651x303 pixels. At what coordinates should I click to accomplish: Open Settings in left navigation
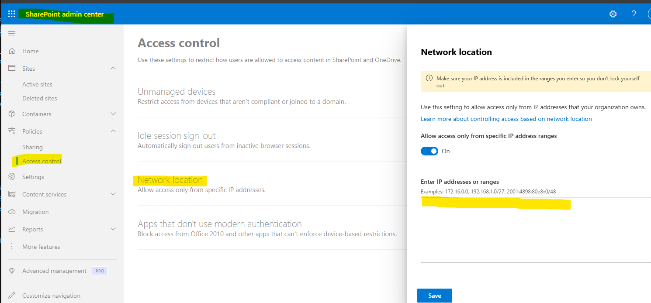(33, 177)
